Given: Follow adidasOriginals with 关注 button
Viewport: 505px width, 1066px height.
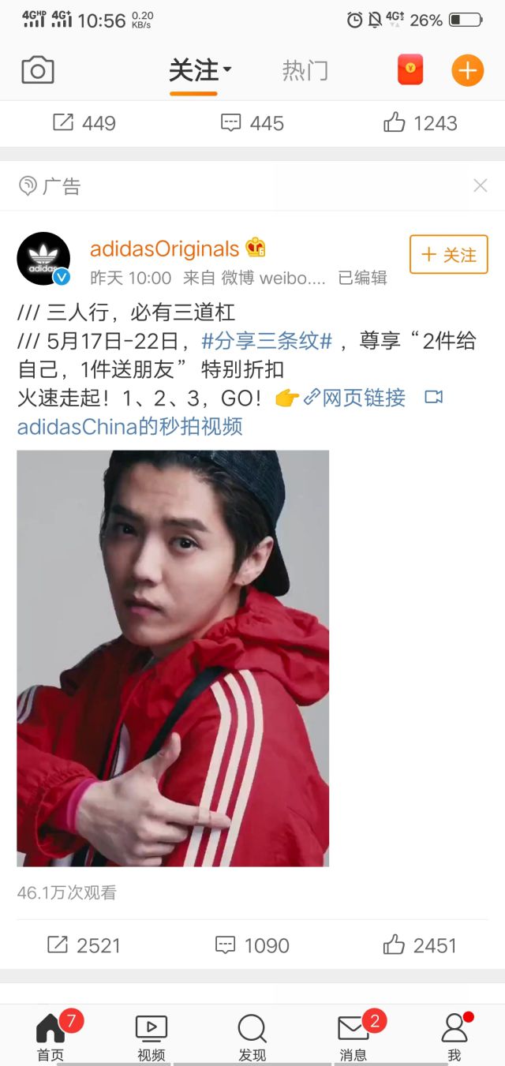Looking at the screenshot, I should (449, 255).
